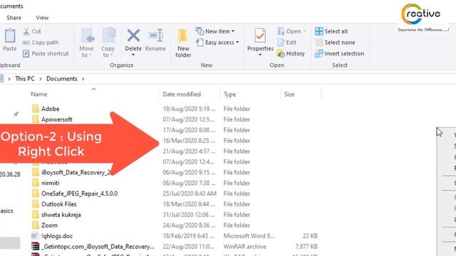Click the Microsoft Word type cell
This screenshot has width=456, height=256.
249,236
